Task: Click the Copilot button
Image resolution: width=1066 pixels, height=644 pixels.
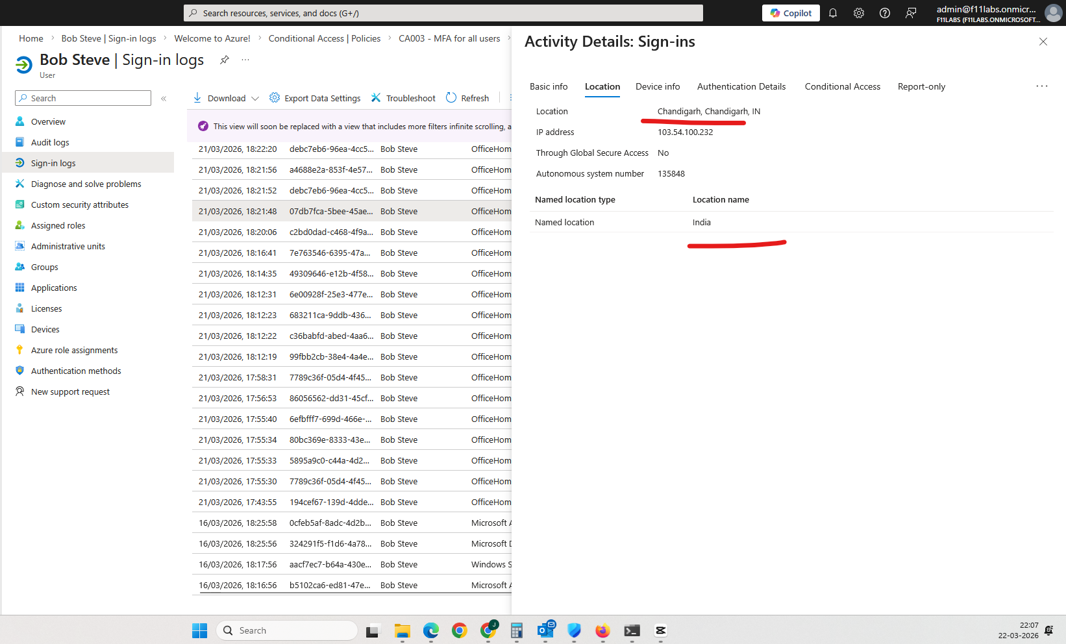Action: pos(791,13)
